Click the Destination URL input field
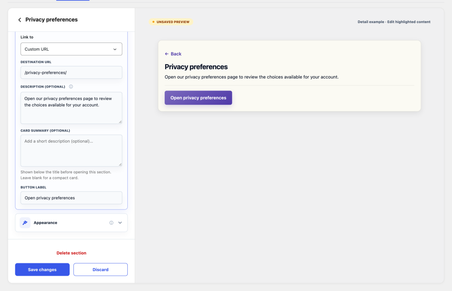This screenshot has height=291, width=452. (71, 72)
